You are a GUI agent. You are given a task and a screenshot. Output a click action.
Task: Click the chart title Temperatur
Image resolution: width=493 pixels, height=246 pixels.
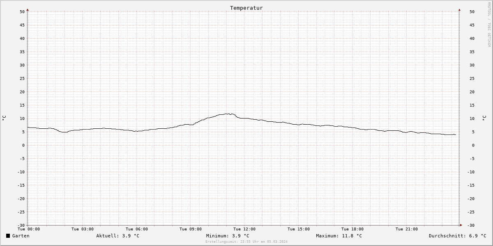(x=246, y=8)
